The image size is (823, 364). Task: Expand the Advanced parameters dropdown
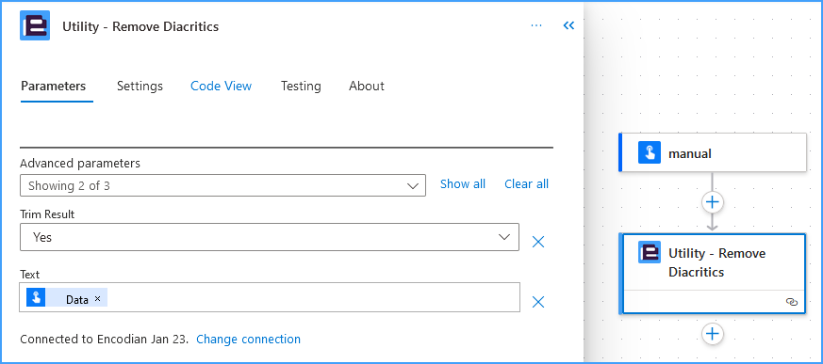pos(222,185)
